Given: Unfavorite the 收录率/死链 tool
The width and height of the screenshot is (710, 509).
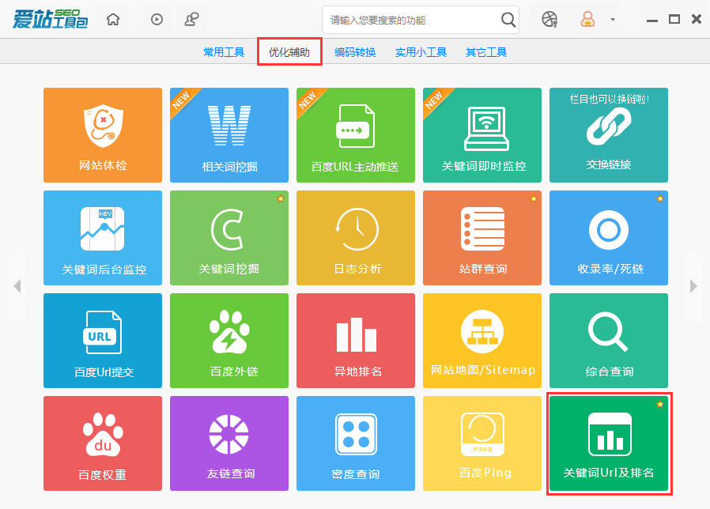Looking at the screenshot, I should click(x=659, y=199).
